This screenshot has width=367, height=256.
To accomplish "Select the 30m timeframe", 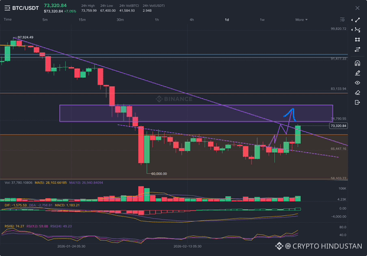I will click(121, 19).
